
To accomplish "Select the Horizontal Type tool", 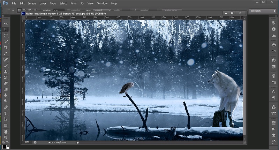I will [x=6, y=113].
